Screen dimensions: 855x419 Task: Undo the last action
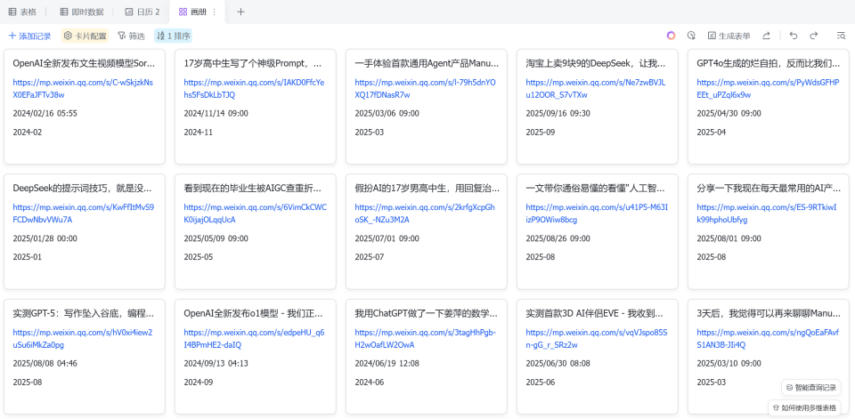[x=793, y=36]
